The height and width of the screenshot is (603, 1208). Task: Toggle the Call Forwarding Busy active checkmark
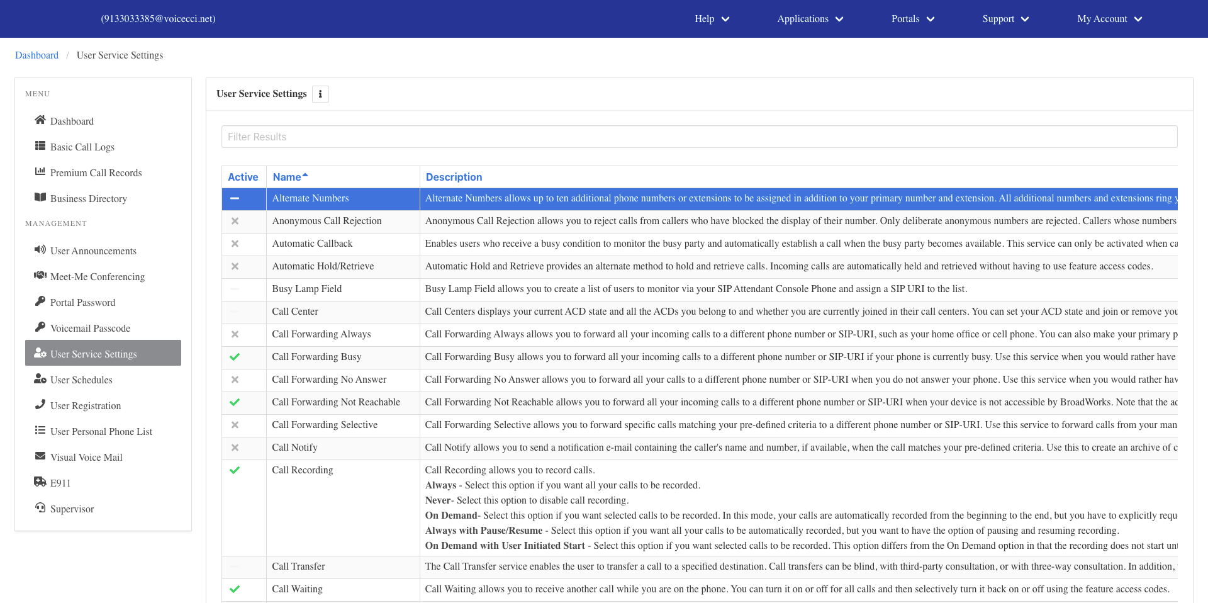pyautogui.click(x=235, y=357)
